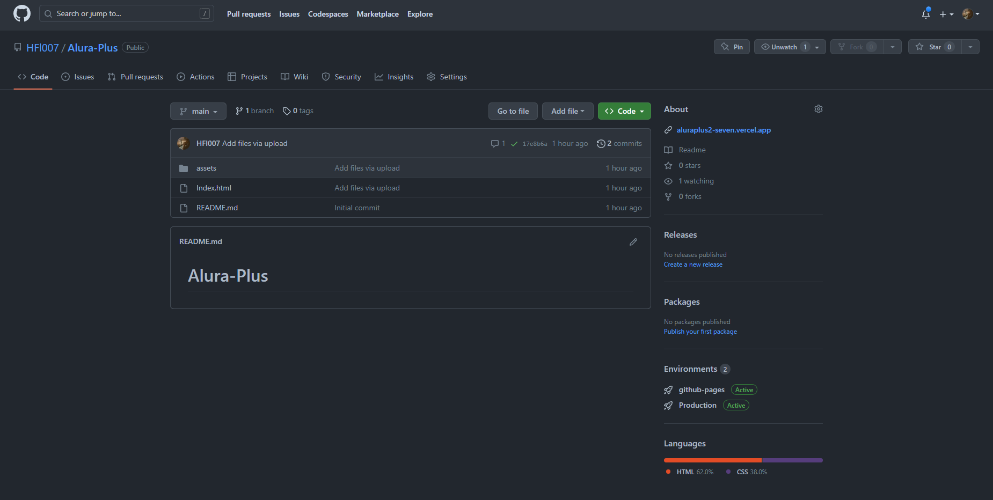Click Publish your first package

coord(700,332)
